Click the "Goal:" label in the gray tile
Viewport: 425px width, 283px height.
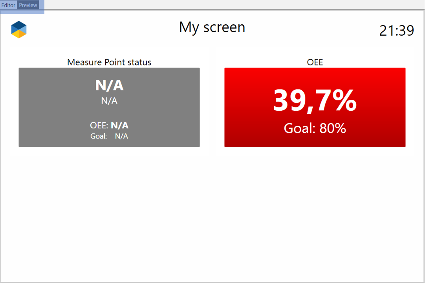tap(98, 136)
